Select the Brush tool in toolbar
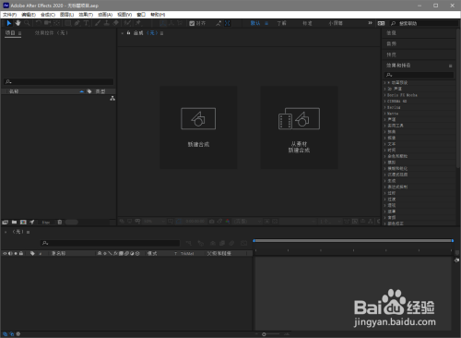Screen dimensions: 461x338 tap(98, 23)
